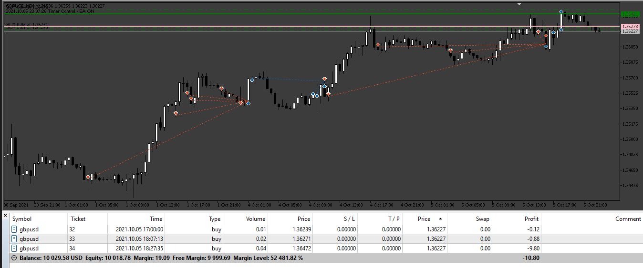Click the Balance: 10 029.58 USD text

click(x=51, y=258)
